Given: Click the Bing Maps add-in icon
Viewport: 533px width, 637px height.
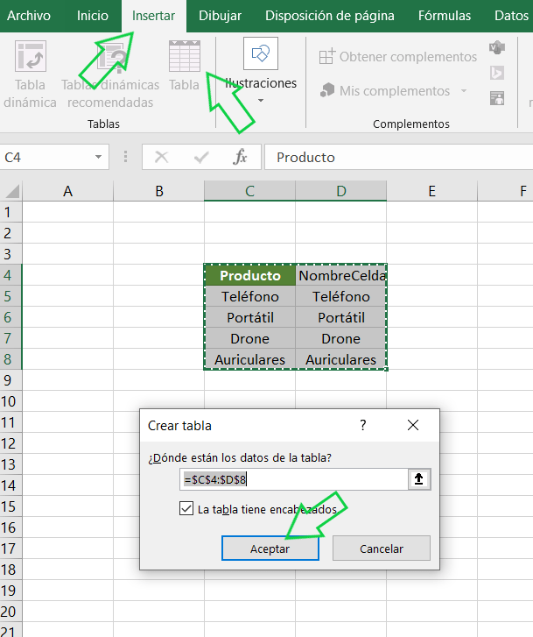Looking at the screenshot, I should (x=497, y=73).
